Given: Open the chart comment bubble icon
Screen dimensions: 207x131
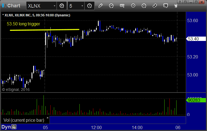Looking at the screenshot, I should (165, 6).
